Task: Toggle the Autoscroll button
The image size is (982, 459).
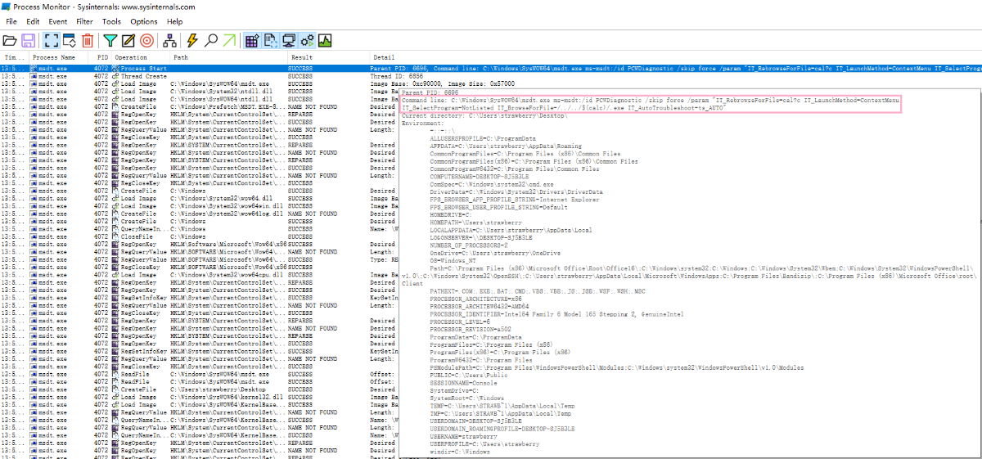Action: pos(69,40)
